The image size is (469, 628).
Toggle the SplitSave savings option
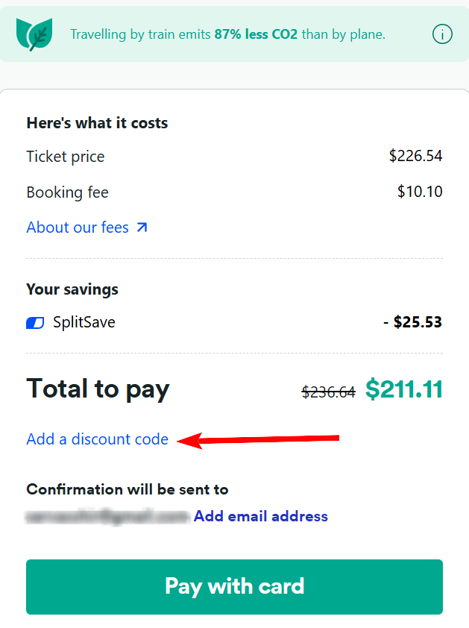34,322
